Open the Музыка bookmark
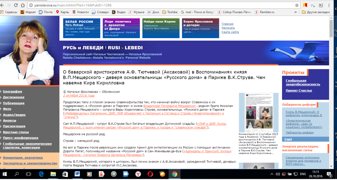This screenshot has height=180, width=337. (x=136, y=12)
